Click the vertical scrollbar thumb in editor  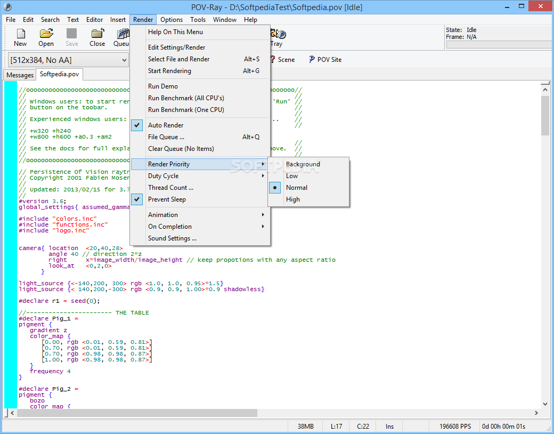(x=545, y=115)
